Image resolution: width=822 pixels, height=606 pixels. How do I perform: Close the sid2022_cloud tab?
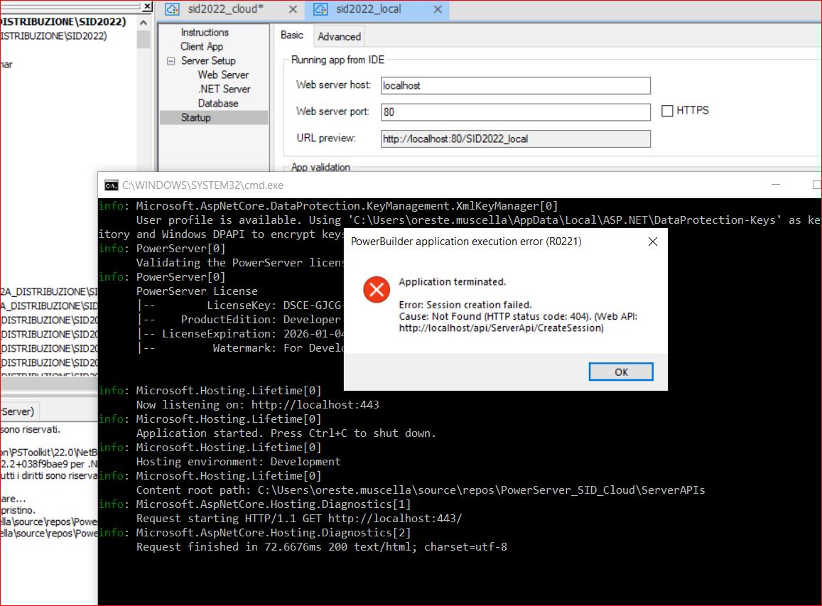293,9
